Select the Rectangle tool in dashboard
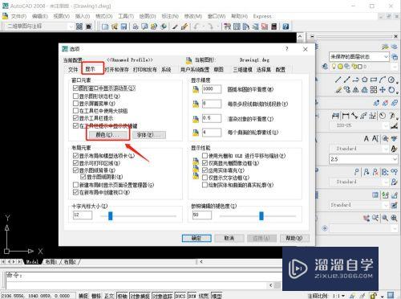401x299 pixels. 374,80
